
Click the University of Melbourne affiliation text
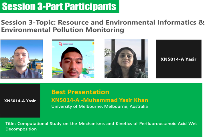click(x=99, y=107)
